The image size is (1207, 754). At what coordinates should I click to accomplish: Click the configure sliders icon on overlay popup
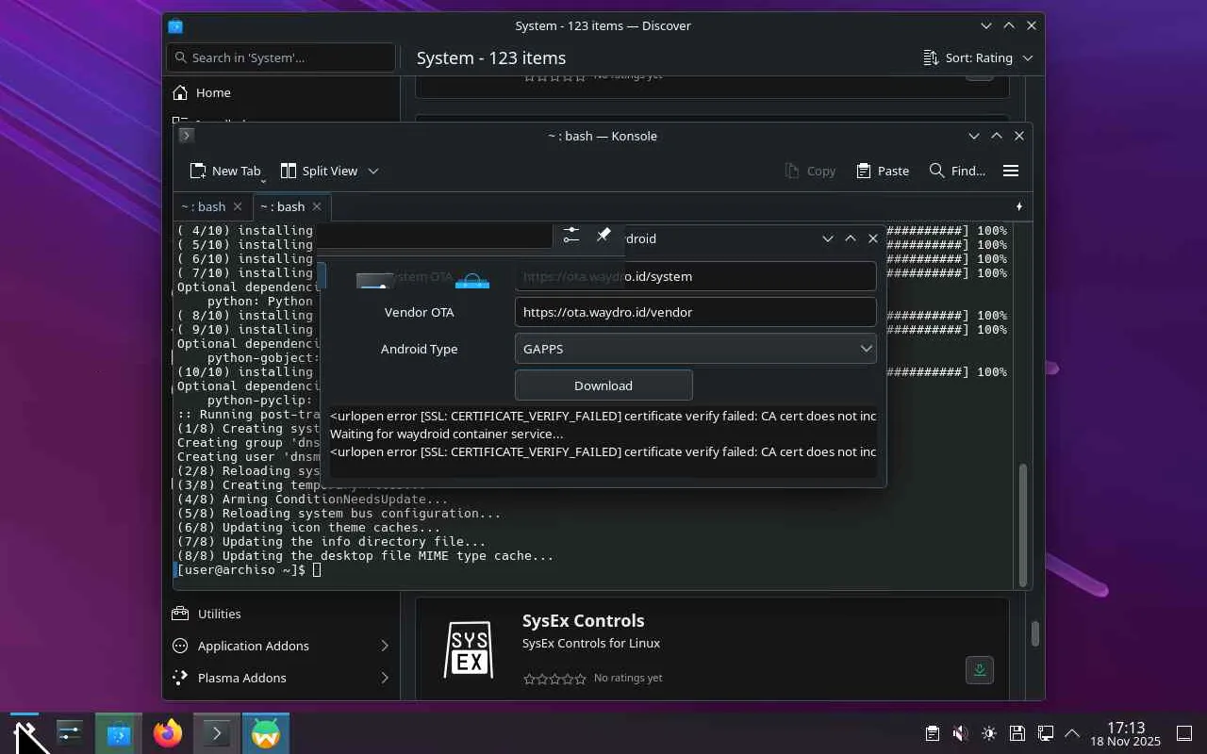coord(571,235)
